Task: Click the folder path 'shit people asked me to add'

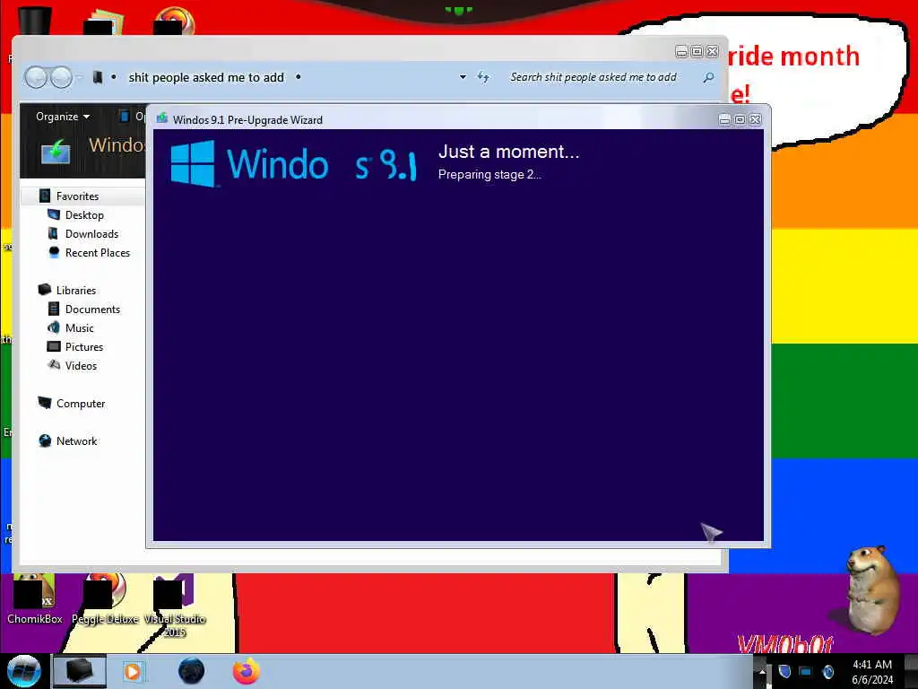Action: pos(206,77)
